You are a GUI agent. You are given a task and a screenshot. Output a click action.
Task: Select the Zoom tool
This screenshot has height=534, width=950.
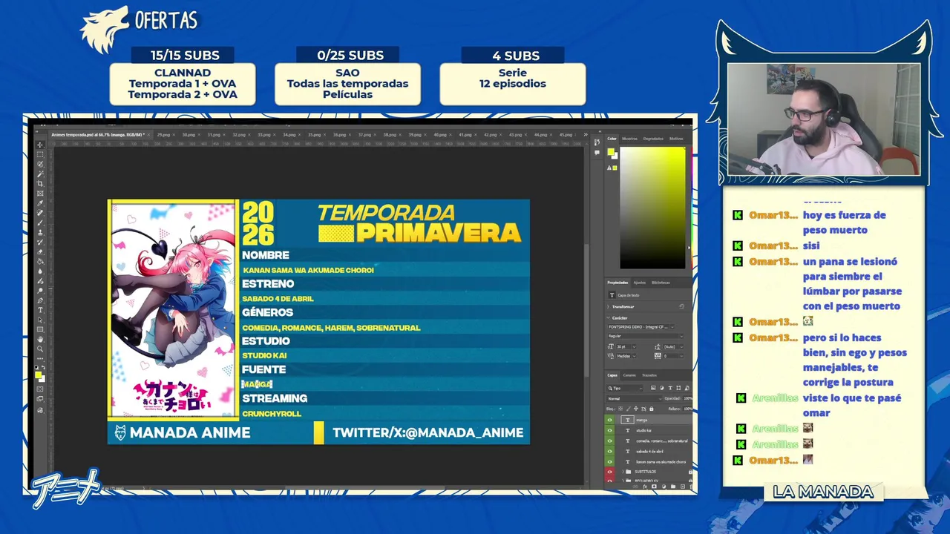point(40,349)
